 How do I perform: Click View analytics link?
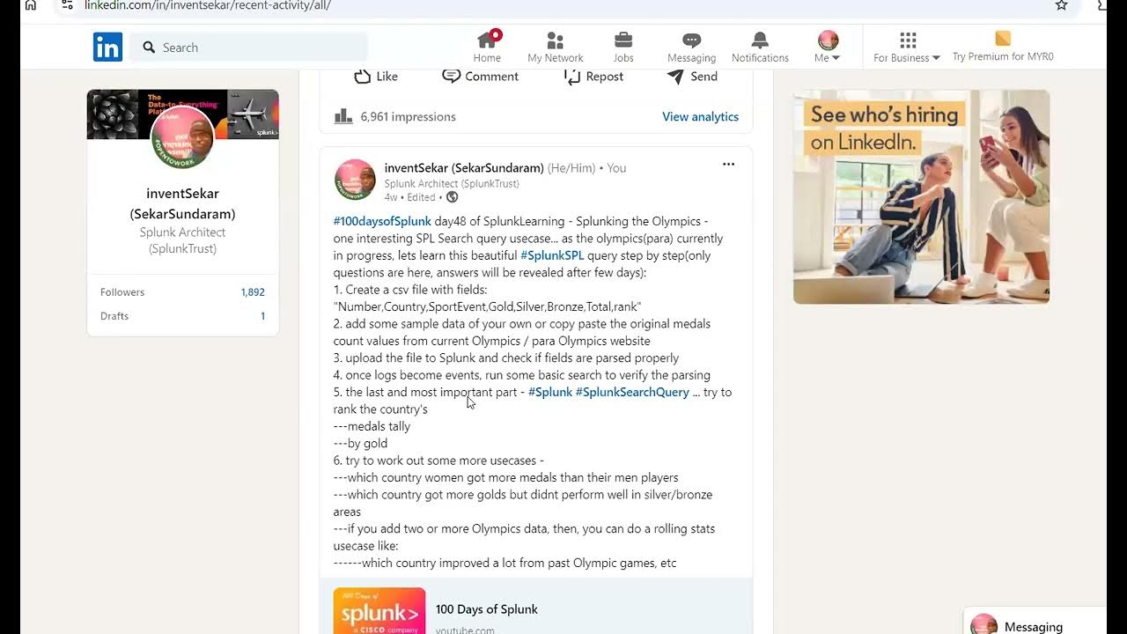[x=700, y=116]
